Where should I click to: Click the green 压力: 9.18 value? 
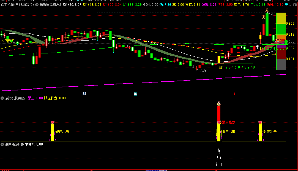tap(258, 5)
